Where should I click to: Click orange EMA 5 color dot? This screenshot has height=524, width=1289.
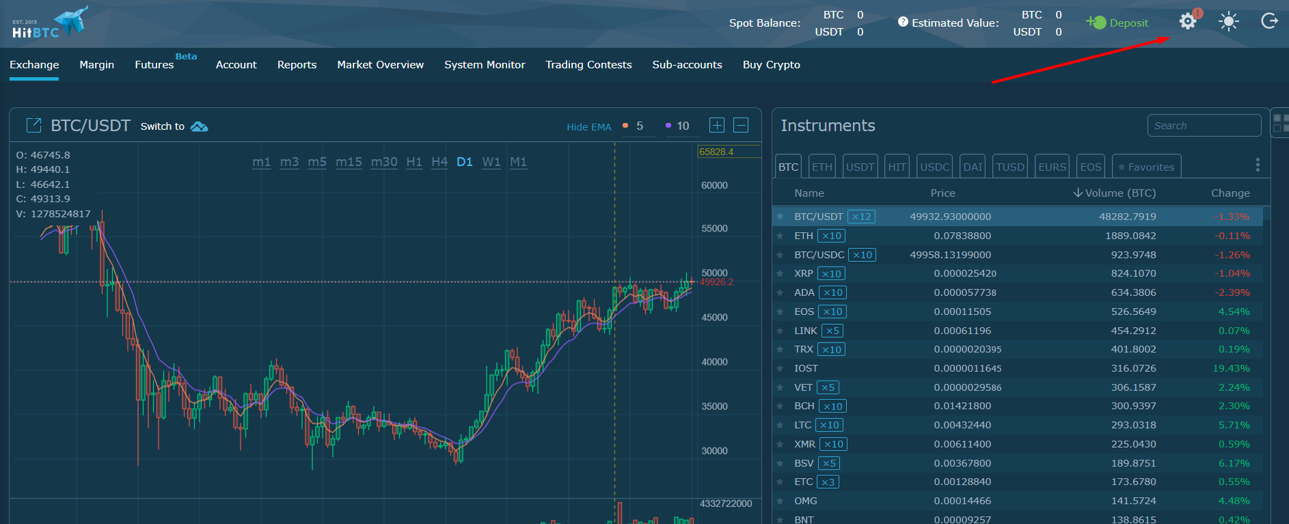(625, 126)
